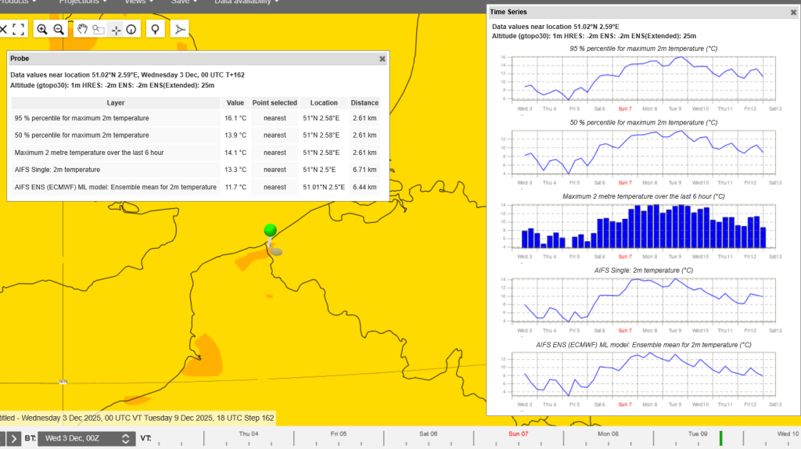
Task: Open the Views menu
Action: coord(138,2)
